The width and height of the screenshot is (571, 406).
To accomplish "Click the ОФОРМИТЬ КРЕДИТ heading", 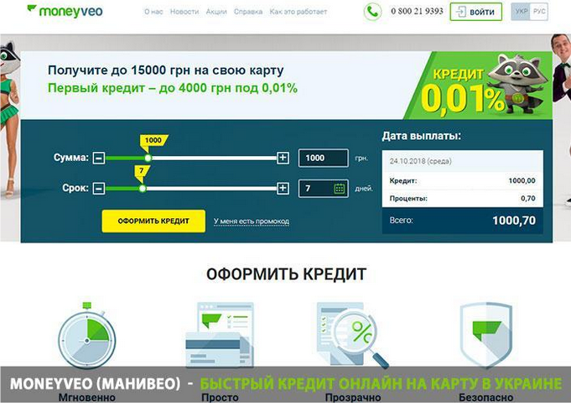I will click(286, 274).
